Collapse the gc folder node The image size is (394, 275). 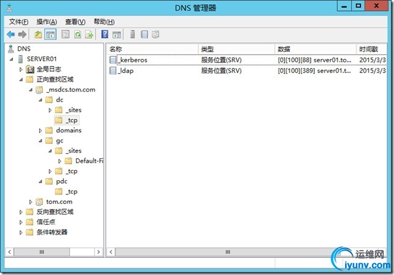(40, 141)
